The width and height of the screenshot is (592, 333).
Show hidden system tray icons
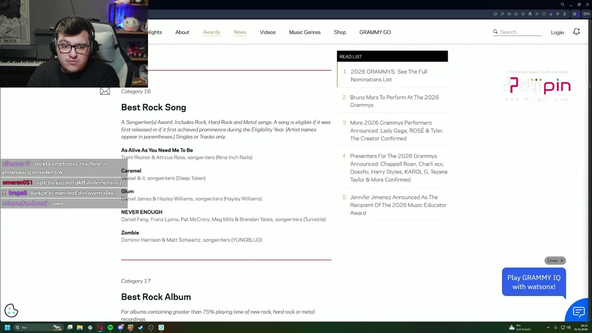pos(548,327)
